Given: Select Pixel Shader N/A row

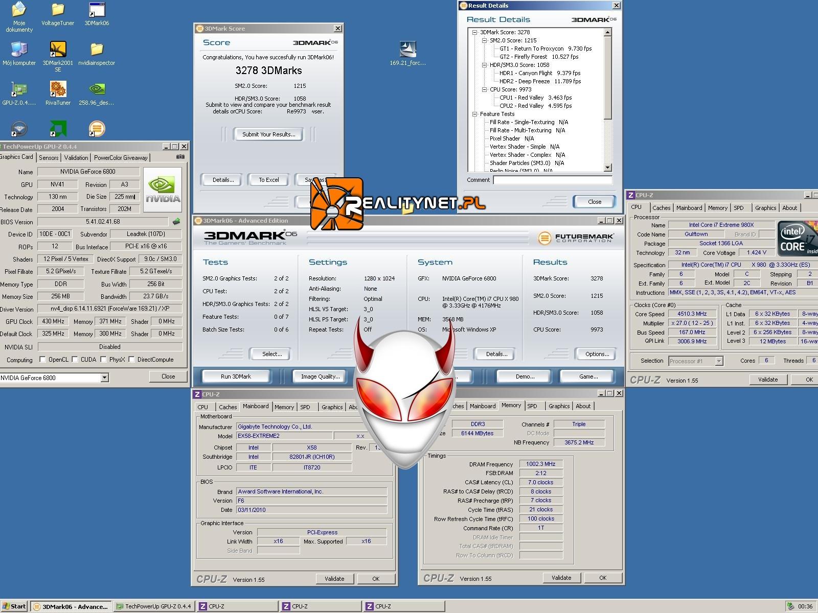Looking at the screenshot, I should 511,138.
